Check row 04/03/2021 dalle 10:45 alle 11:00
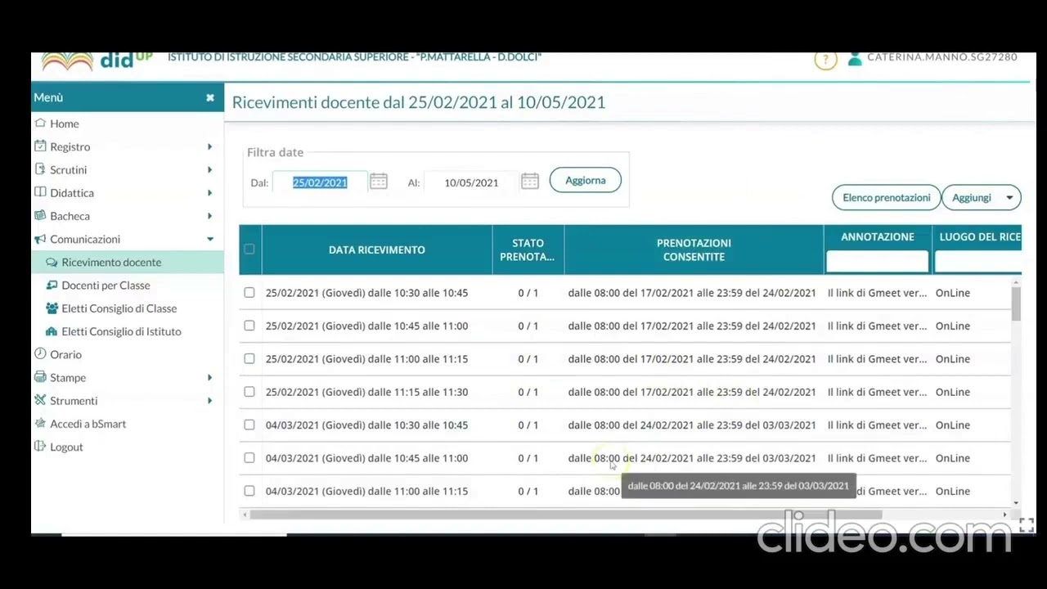This screenshot has width=1047, height=589. (249, 458)
